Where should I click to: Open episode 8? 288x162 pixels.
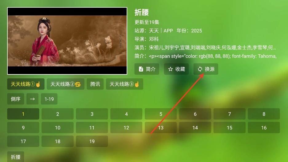(264, 114)
